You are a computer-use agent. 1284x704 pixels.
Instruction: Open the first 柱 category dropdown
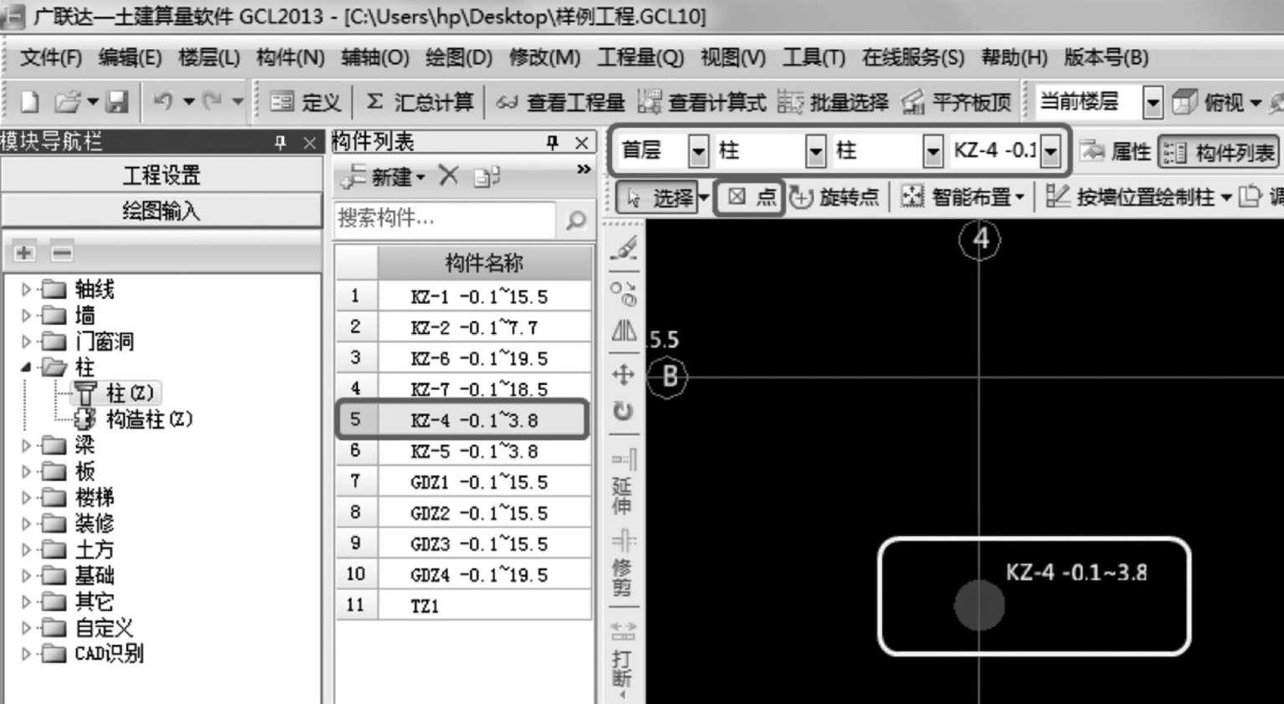point(815,151)
